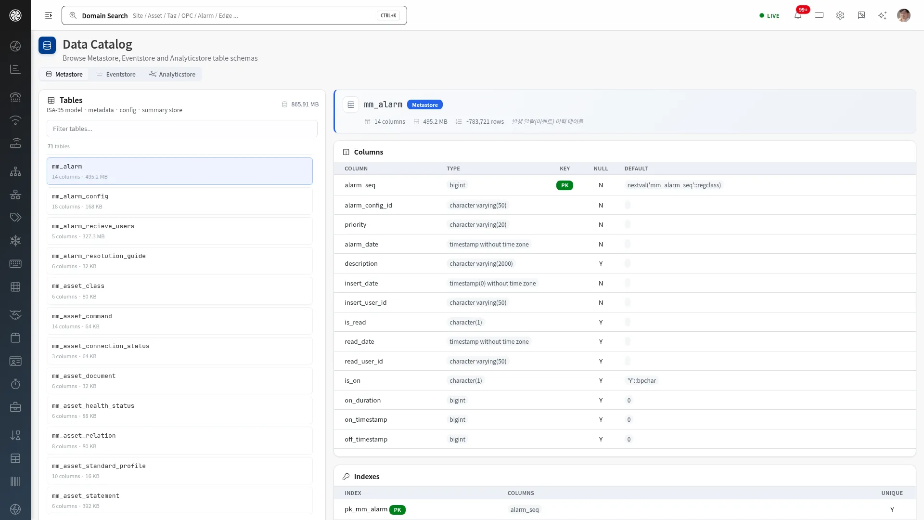Open the ID card sidebar icon

[15, 361]
